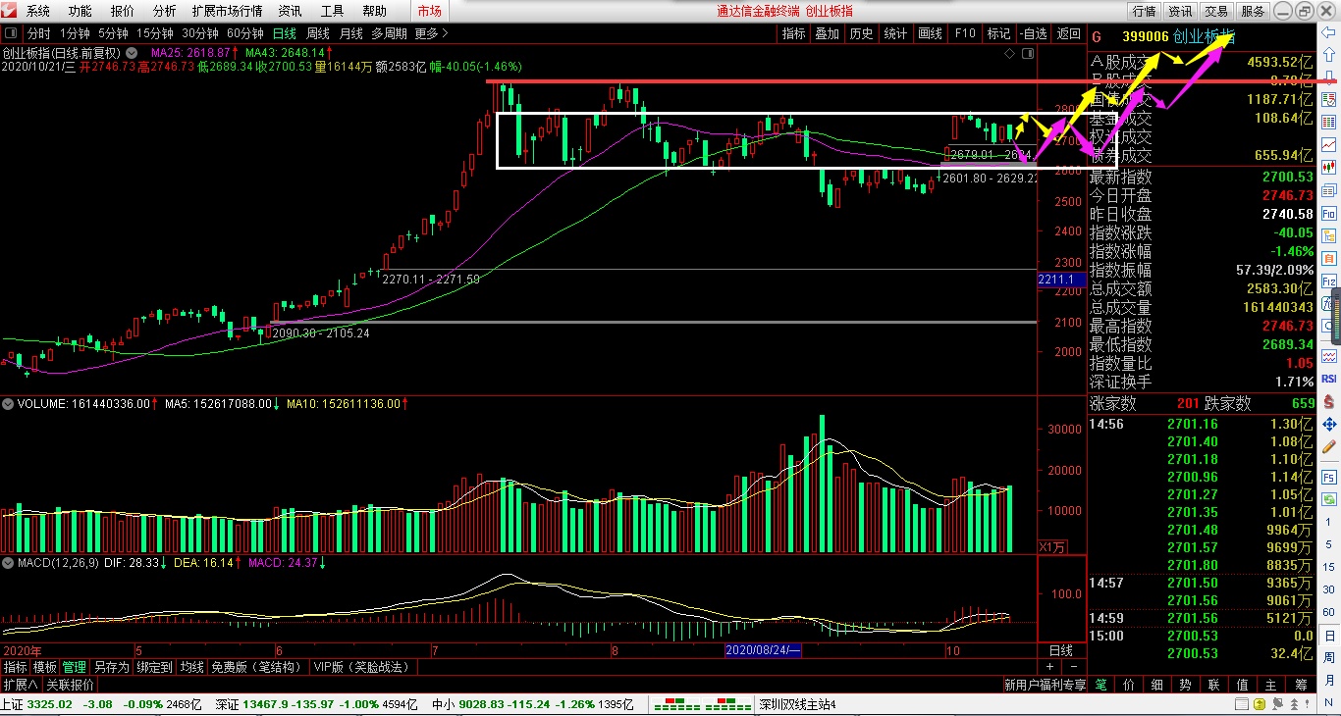The width and height of the screenshot is (1341, 716).
Task: Click the 市场 button in menu bar
Action: tap(430, 11)
